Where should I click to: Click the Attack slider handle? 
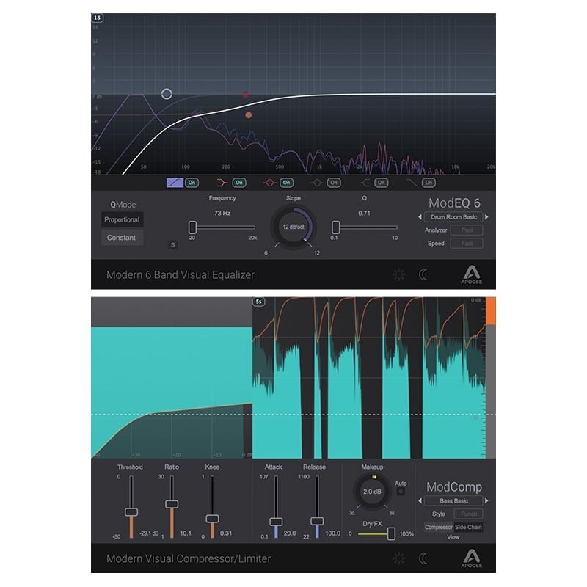tap(276, 522)
